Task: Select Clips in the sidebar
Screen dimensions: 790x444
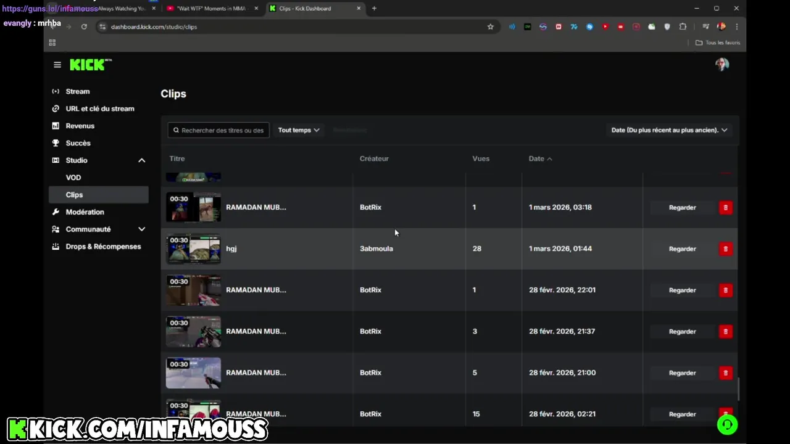Action: [x=99, y=195]
